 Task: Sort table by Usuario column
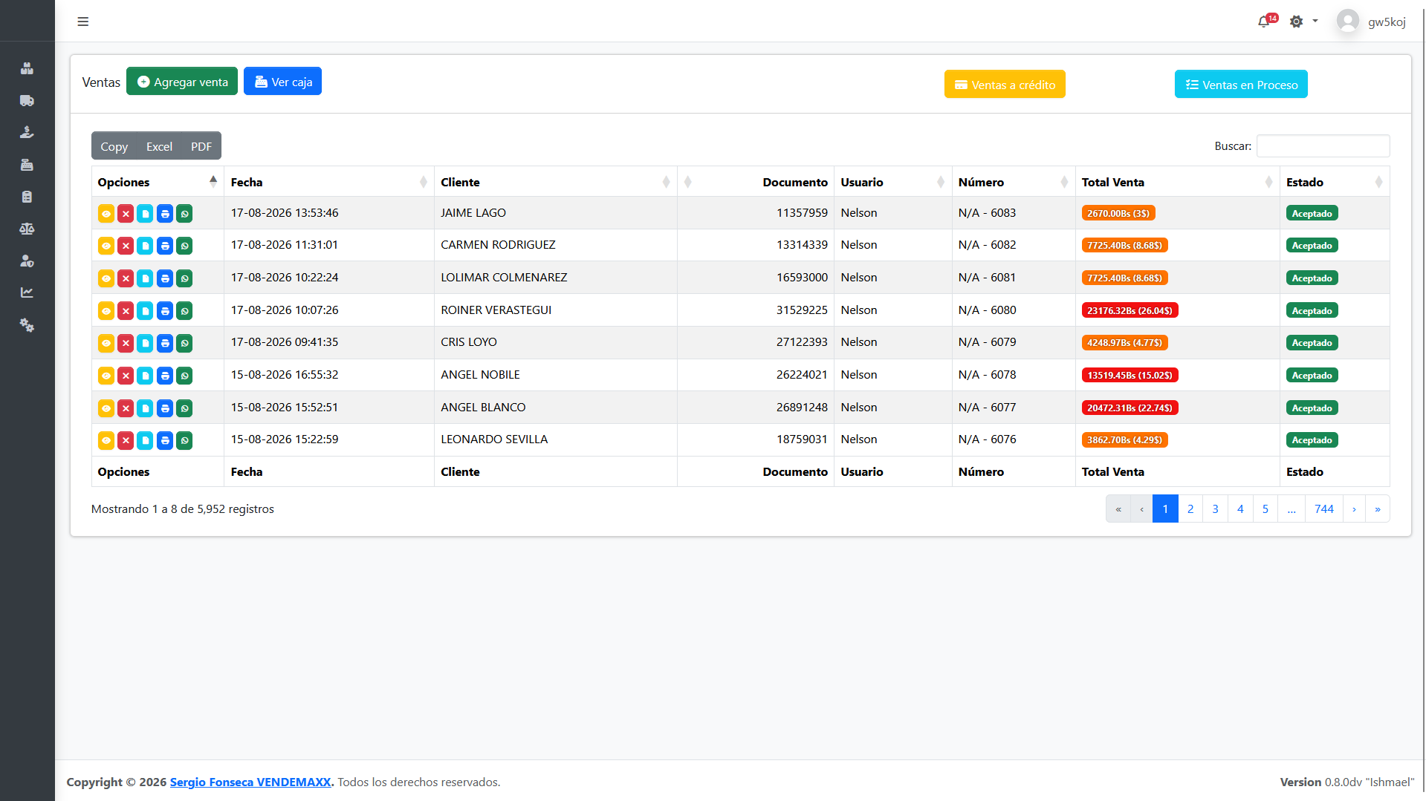pos(892,182)
